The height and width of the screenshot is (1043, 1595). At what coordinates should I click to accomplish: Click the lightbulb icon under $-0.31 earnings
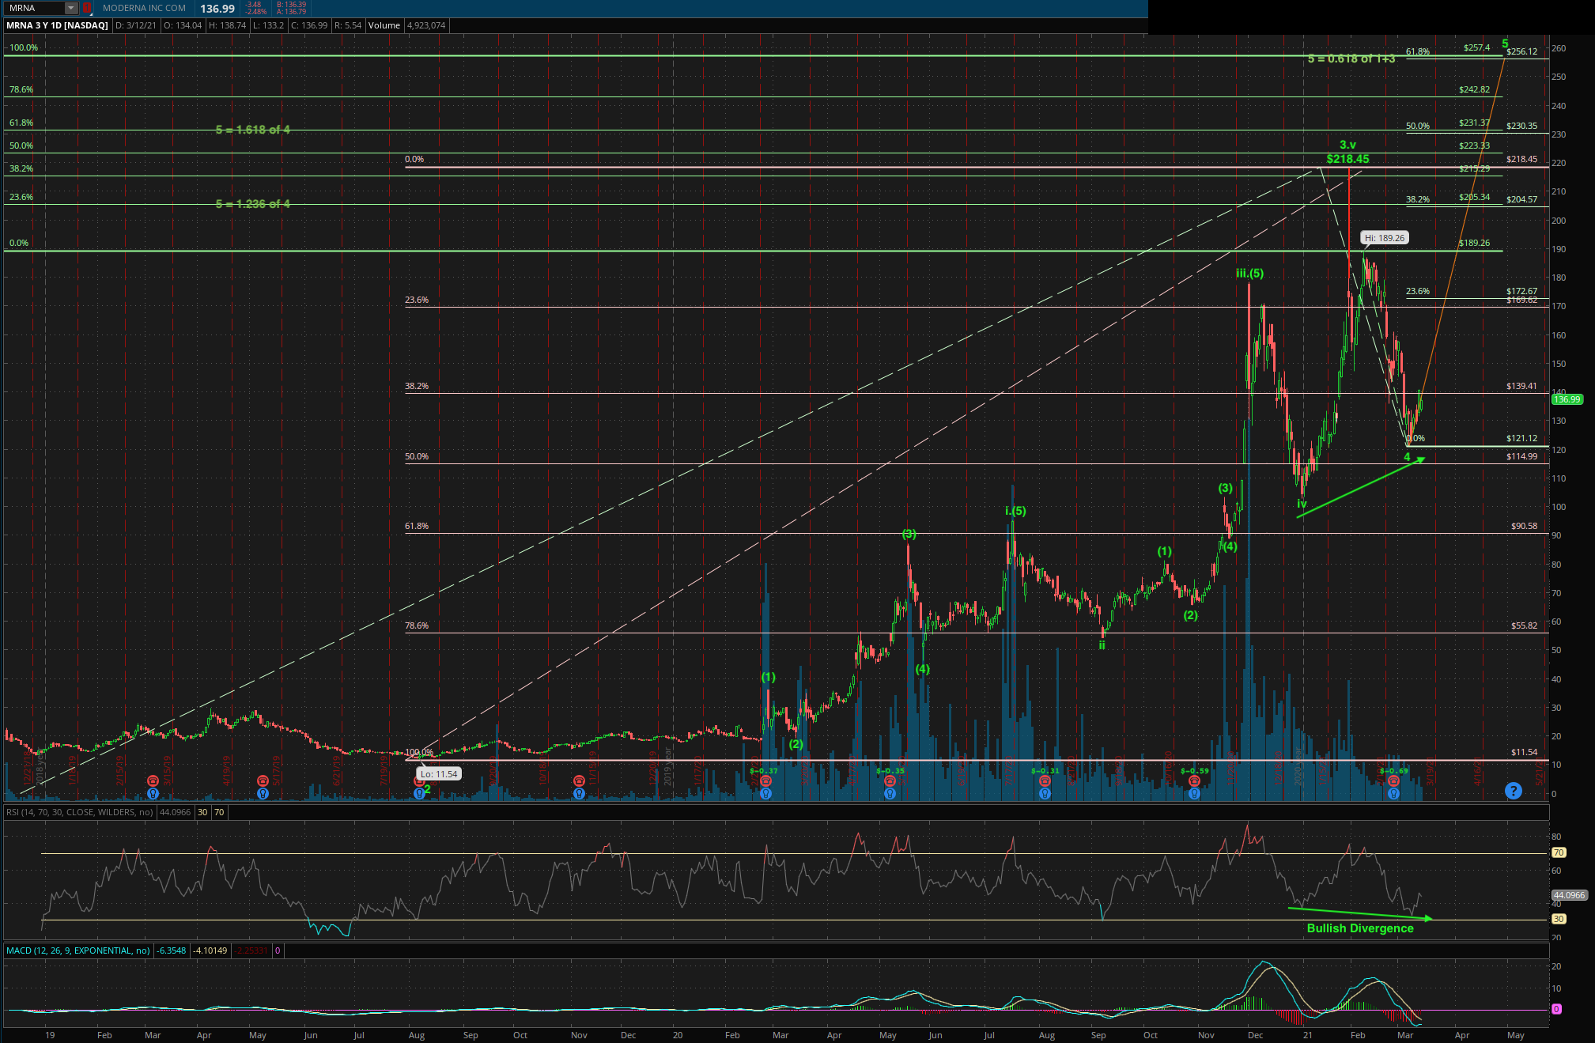coord(1045,792)
